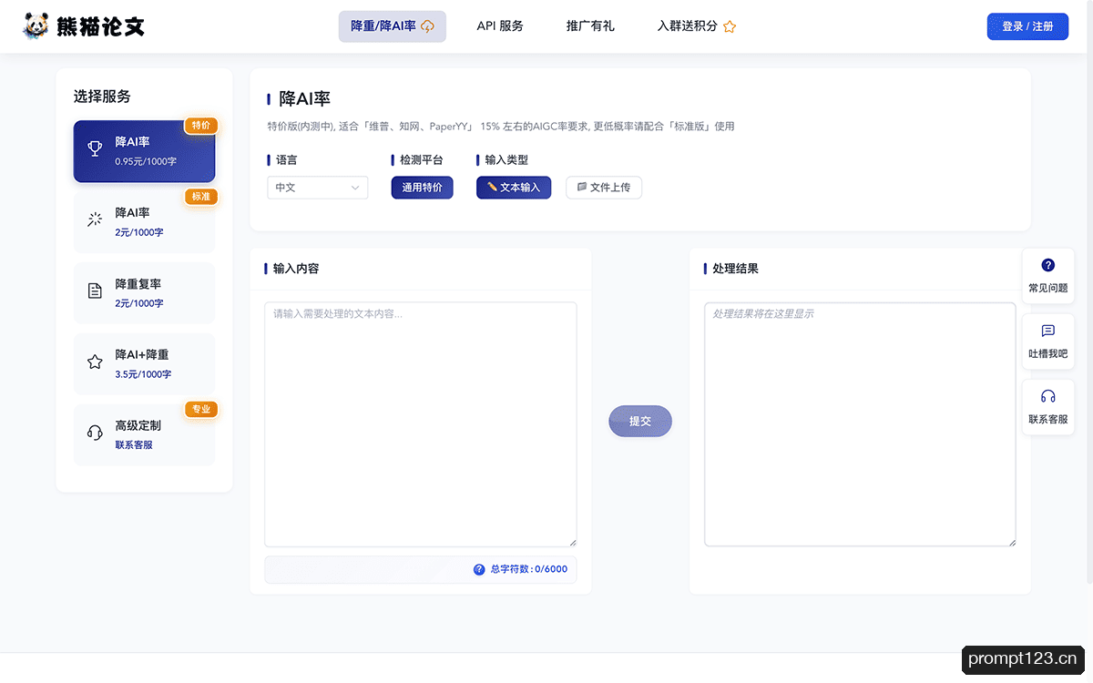
Task: Click the headset icon beside 高级定制
Action: tap(95, 433)
